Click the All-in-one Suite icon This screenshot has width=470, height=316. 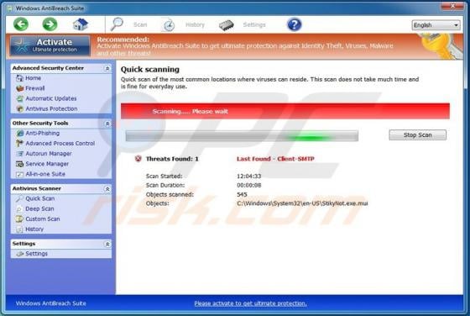click(x=20, y=174)
